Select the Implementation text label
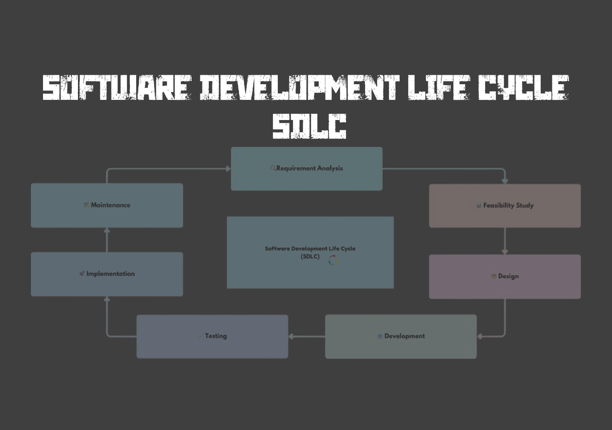The width and height of the screenshot is (612, 430). tap(110, 274)
